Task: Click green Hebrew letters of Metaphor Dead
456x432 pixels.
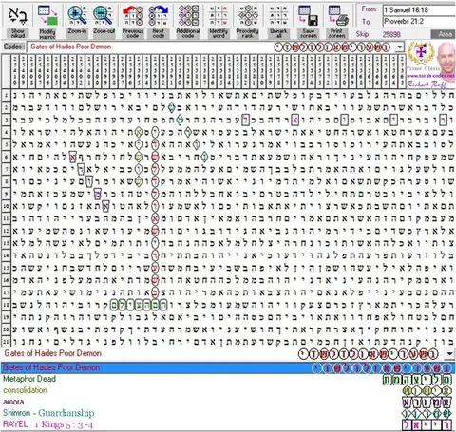Action: click(x=417, y=380)
